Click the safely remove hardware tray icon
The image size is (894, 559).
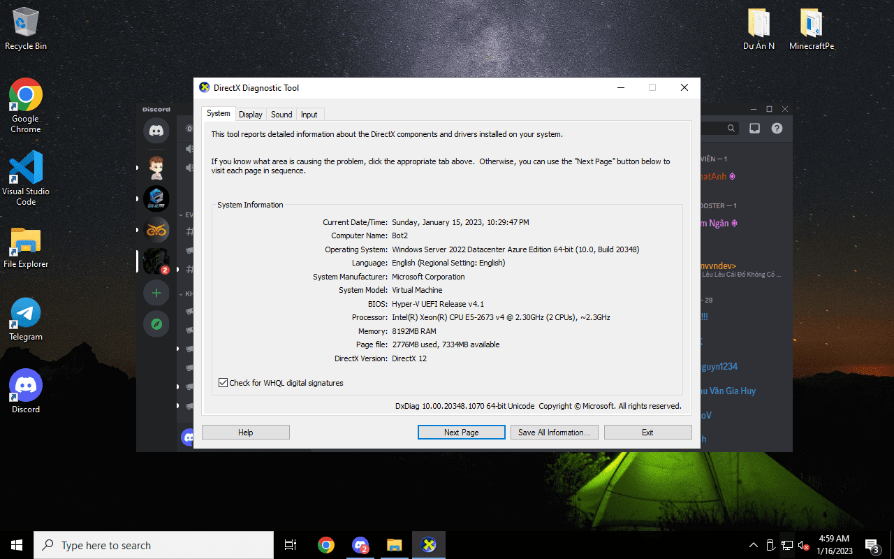770,545
